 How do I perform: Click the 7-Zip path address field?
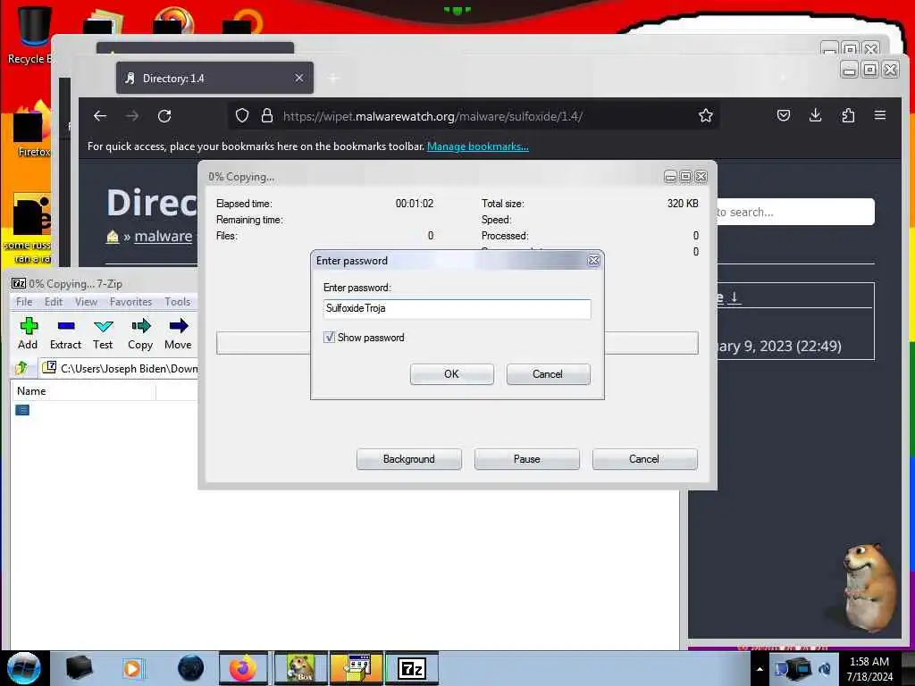120,368
